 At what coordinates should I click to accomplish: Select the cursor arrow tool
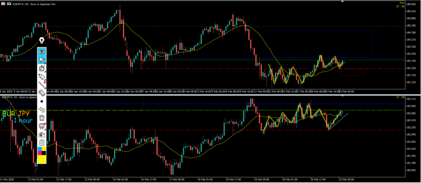tap(42, 60)
